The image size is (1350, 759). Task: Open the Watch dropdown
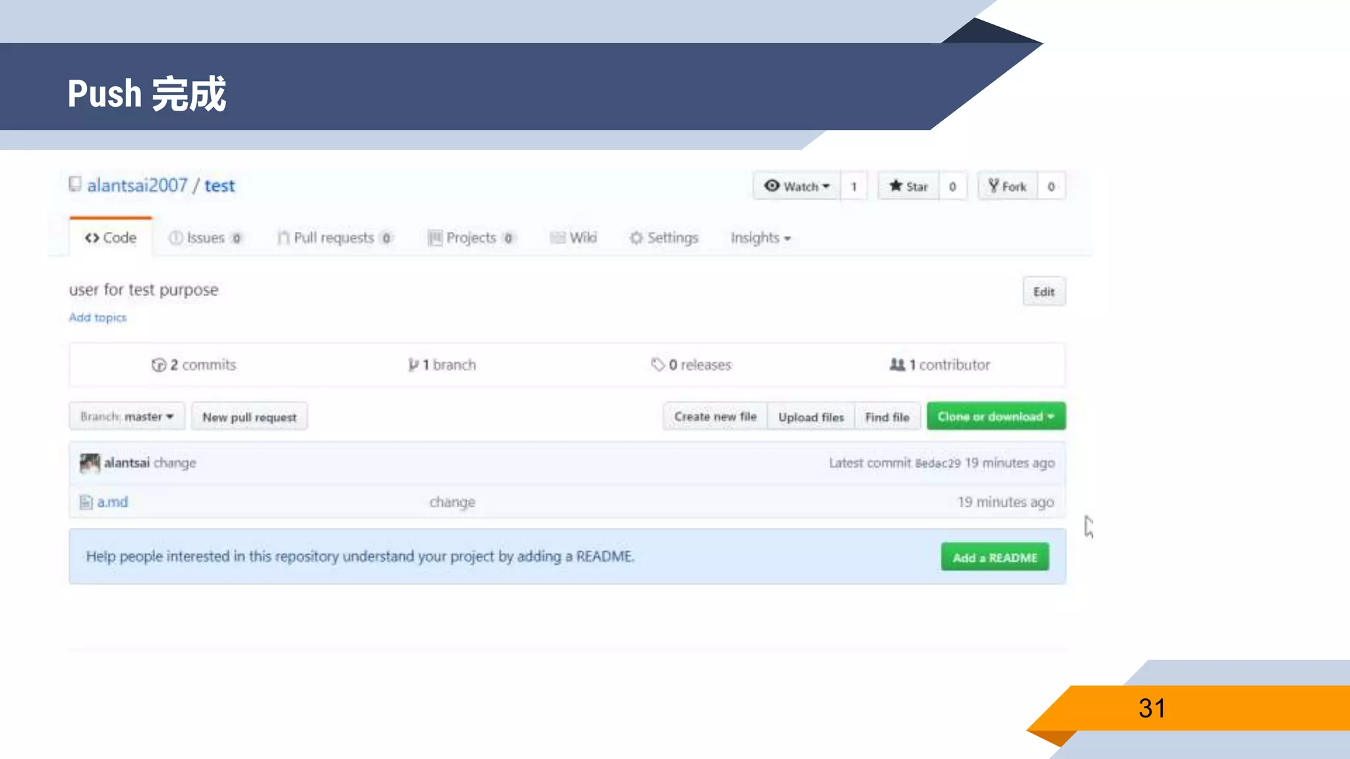point(797,186)
